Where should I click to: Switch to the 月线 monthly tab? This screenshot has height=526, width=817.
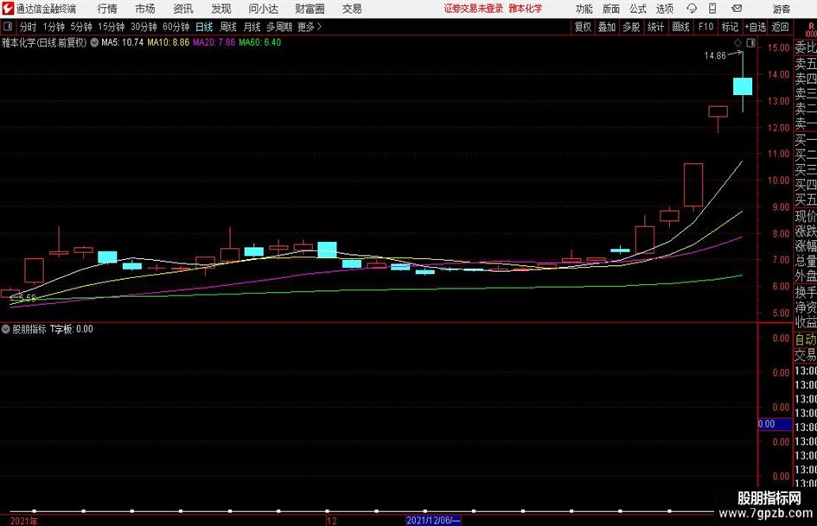pos(252,27)
